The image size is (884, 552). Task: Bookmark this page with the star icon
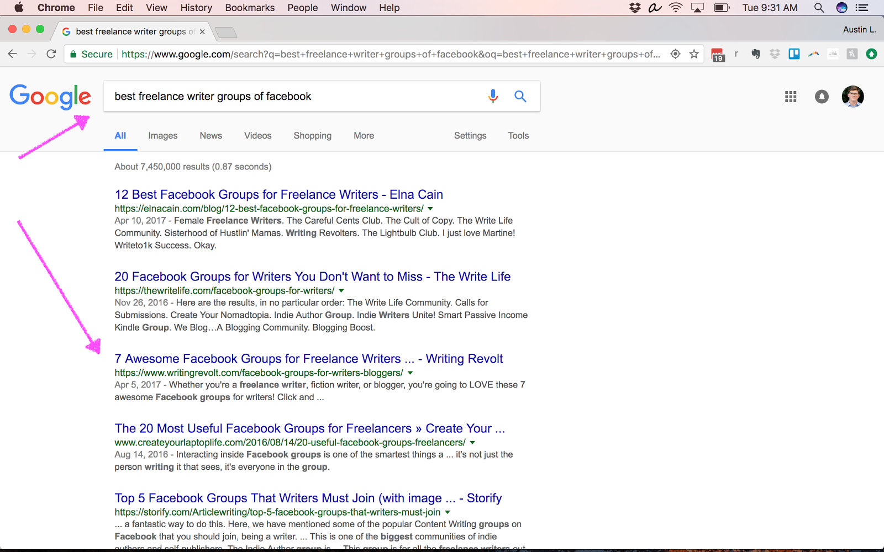[x=694, y=54]
